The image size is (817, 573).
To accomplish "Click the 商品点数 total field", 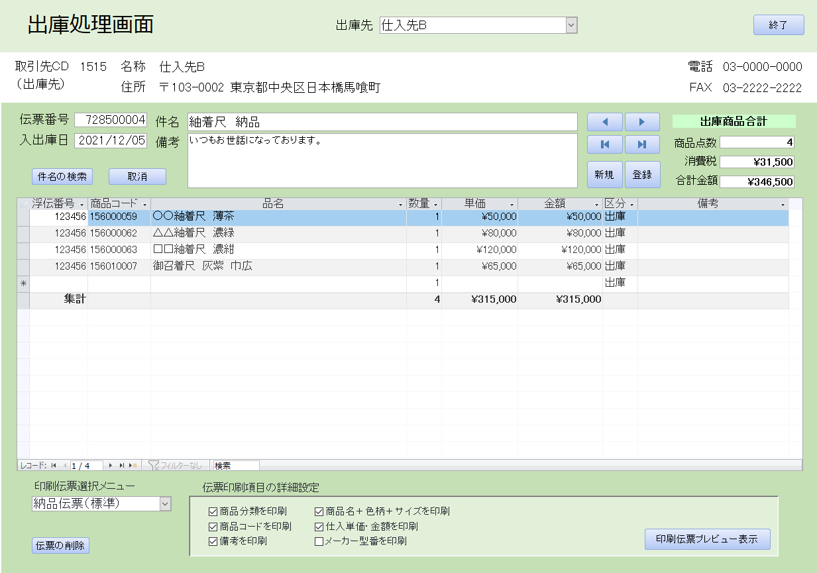I will [x=757, y=142].
